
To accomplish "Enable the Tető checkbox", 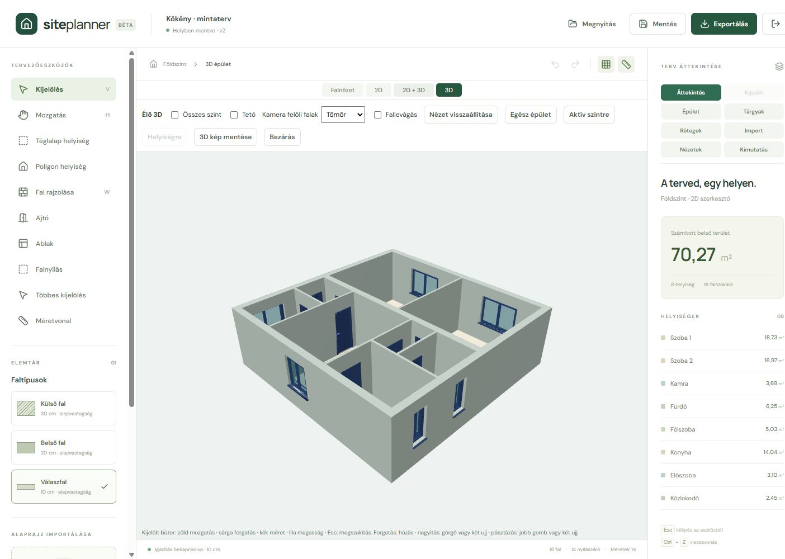I will (234, 115).
